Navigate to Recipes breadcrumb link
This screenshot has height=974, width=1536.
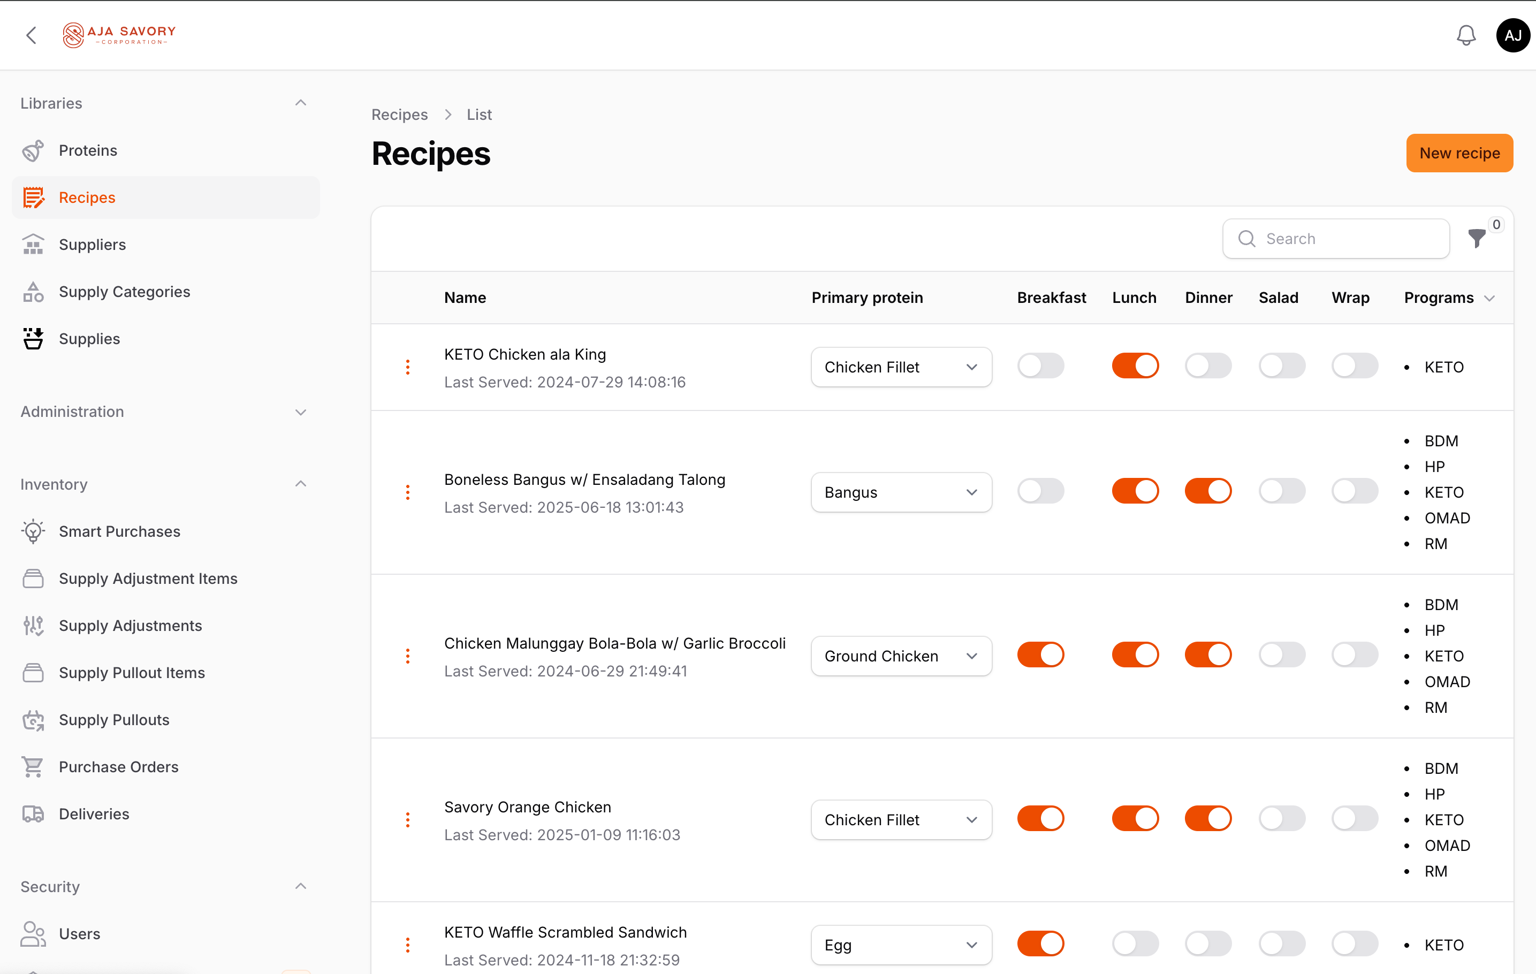click(x=399, y=114)
